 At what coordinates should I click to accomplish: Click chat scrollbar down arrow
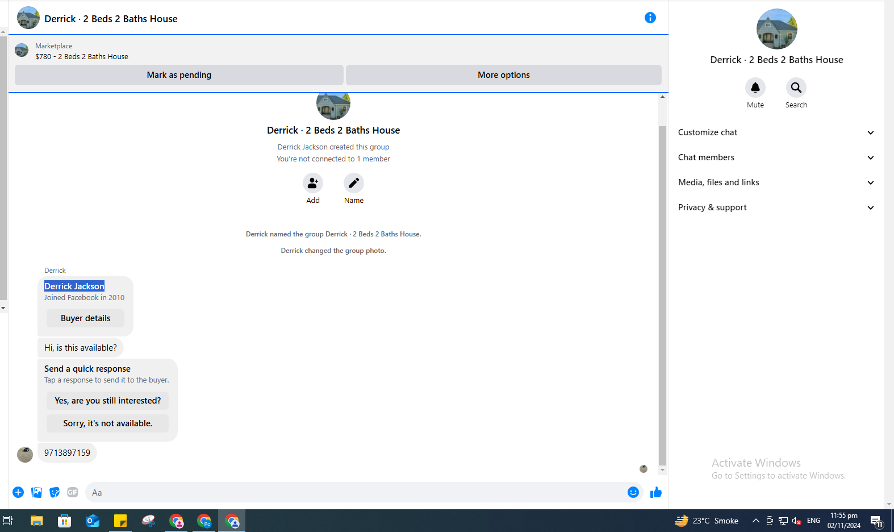662,471
